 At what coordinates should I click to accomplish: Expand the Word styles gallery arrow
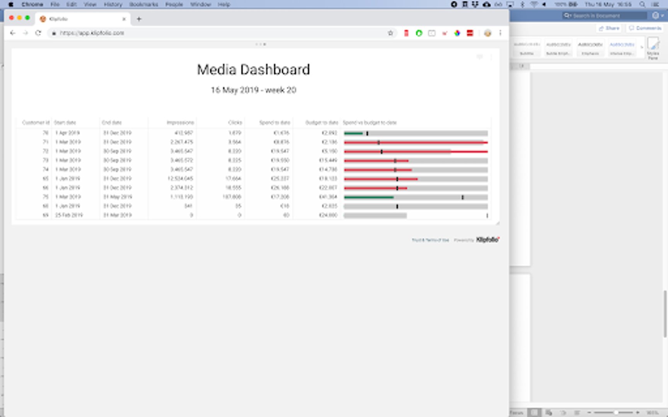[x=642, y=47]
